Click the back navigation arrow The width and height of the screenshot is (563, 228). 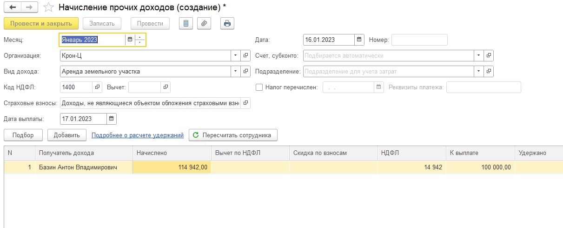(13, 7)
